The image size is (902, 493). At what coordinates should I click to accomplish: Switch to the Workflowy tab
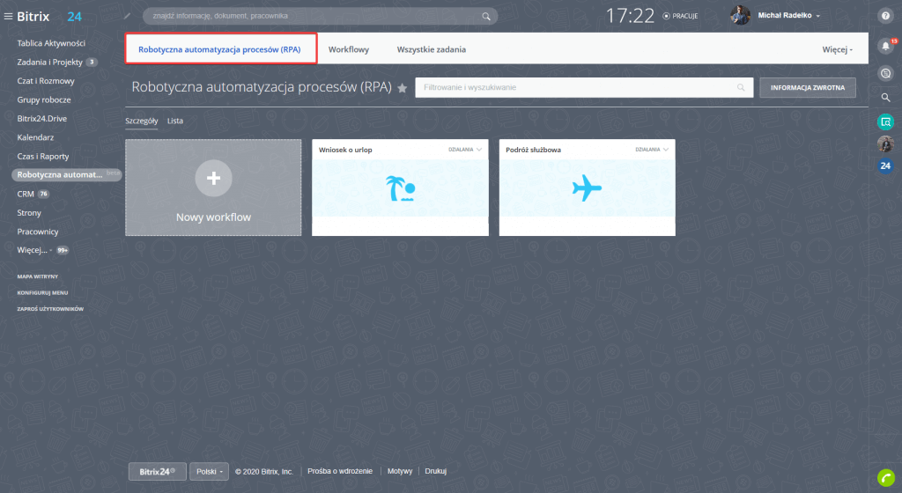349,49
